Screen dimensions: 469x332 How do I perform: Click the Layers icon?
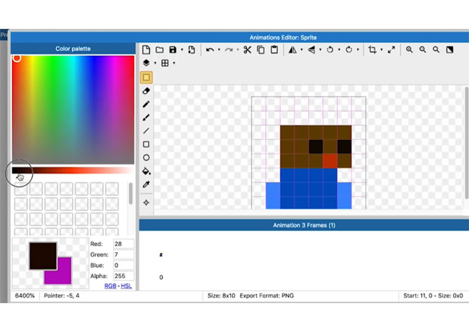tap(146, 63)
